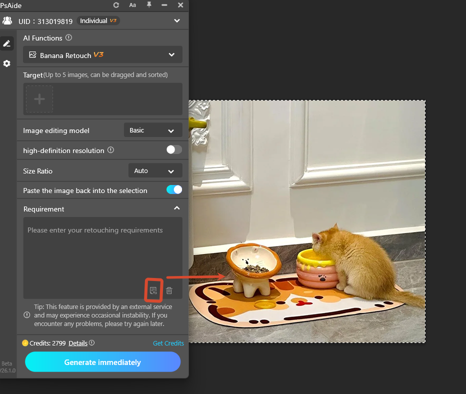Open the Image editing model Basic dropdown

click(x=152, y=130)
